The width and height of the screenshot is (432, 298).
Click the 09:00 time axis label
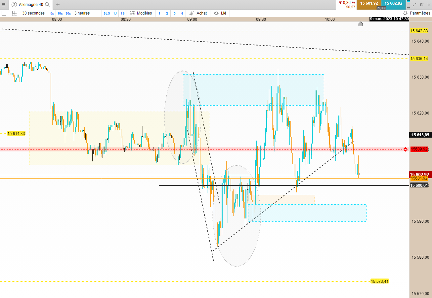click(x=192, y=19)
